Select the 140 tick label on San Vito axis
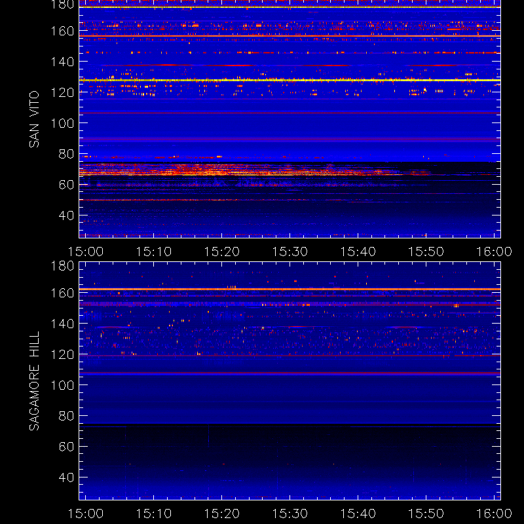 pyautogui.click(x=62, y=62)
